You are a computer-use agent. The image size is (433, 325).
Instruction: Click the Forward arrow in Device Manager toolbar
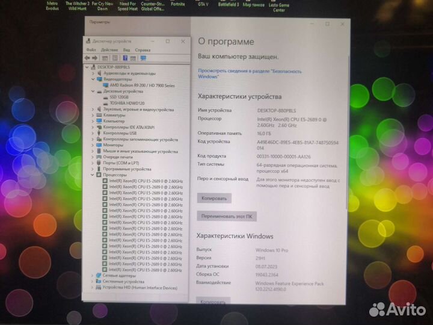(x=95, y=58)
